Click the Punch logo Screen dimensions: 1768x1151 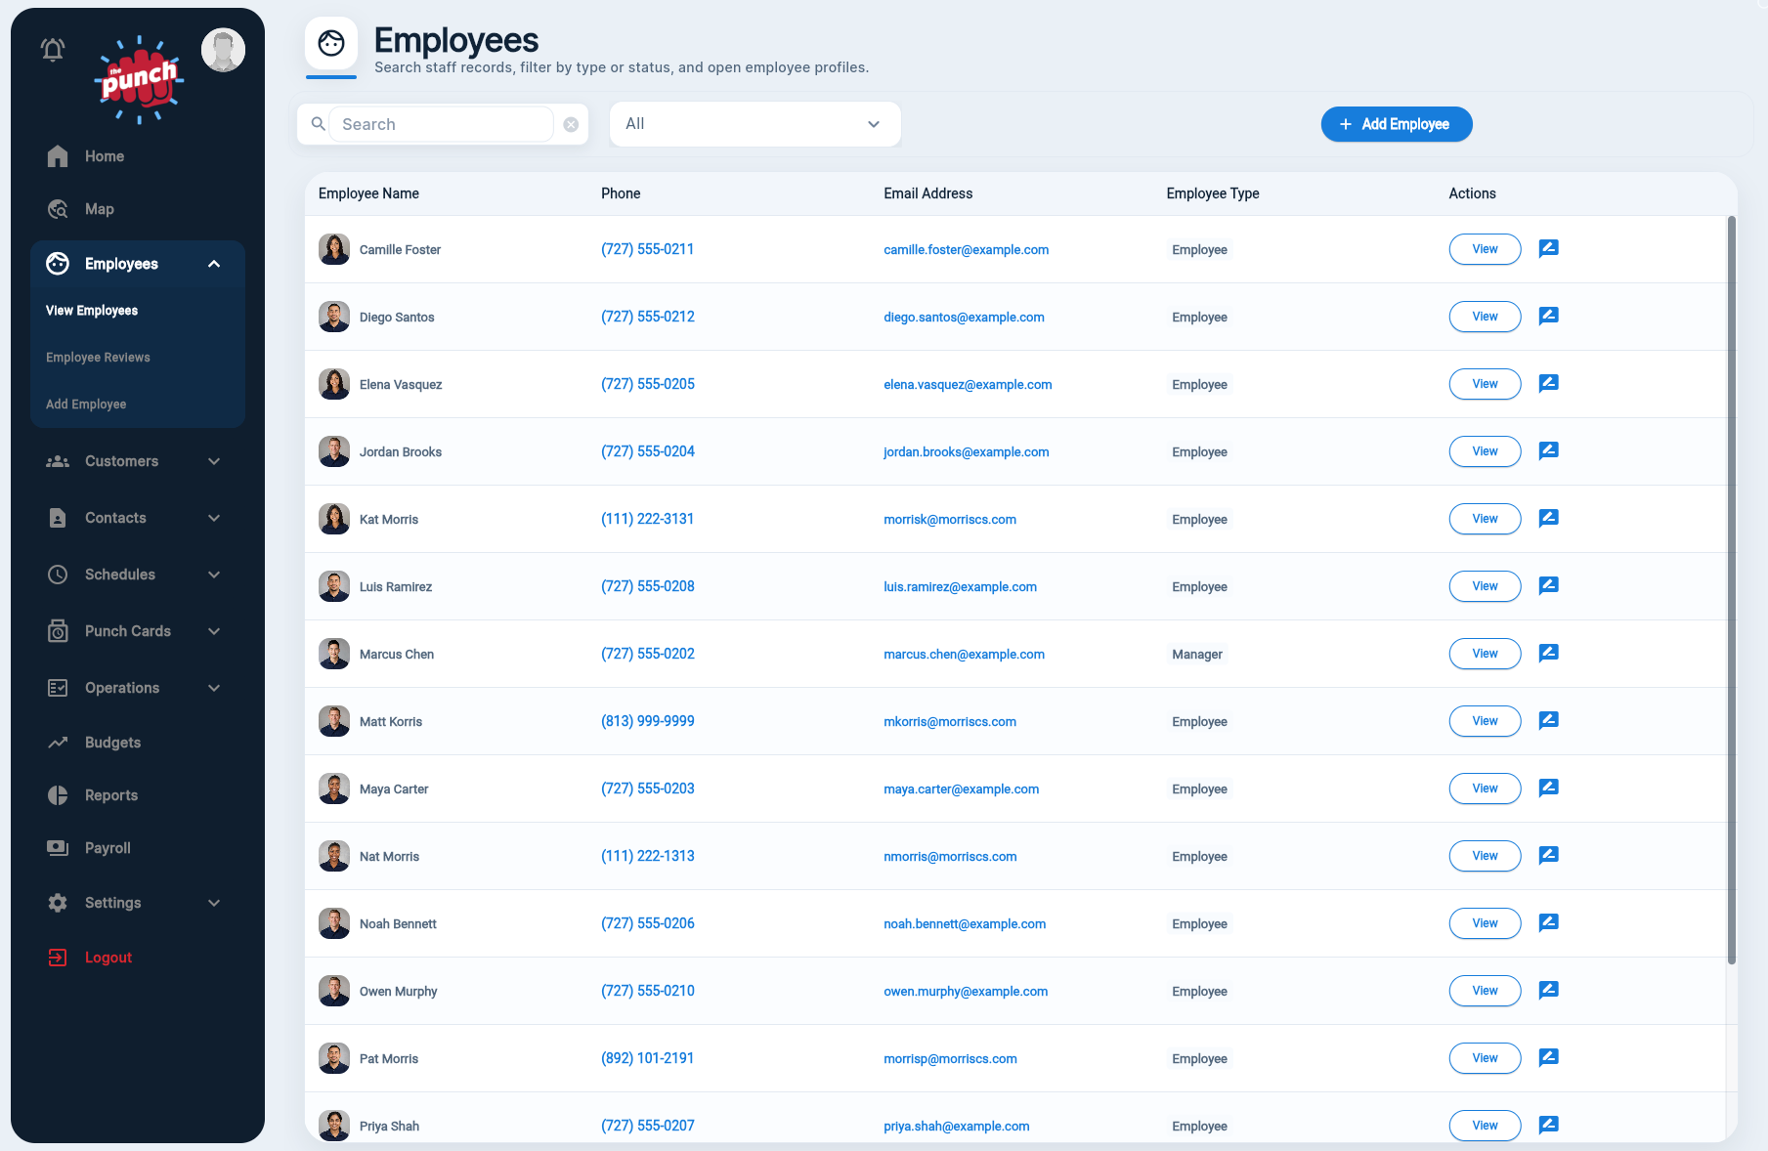point(139,80)
